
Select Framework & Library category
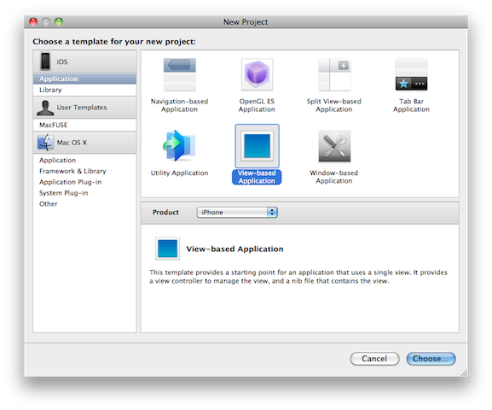click(72, 171)
